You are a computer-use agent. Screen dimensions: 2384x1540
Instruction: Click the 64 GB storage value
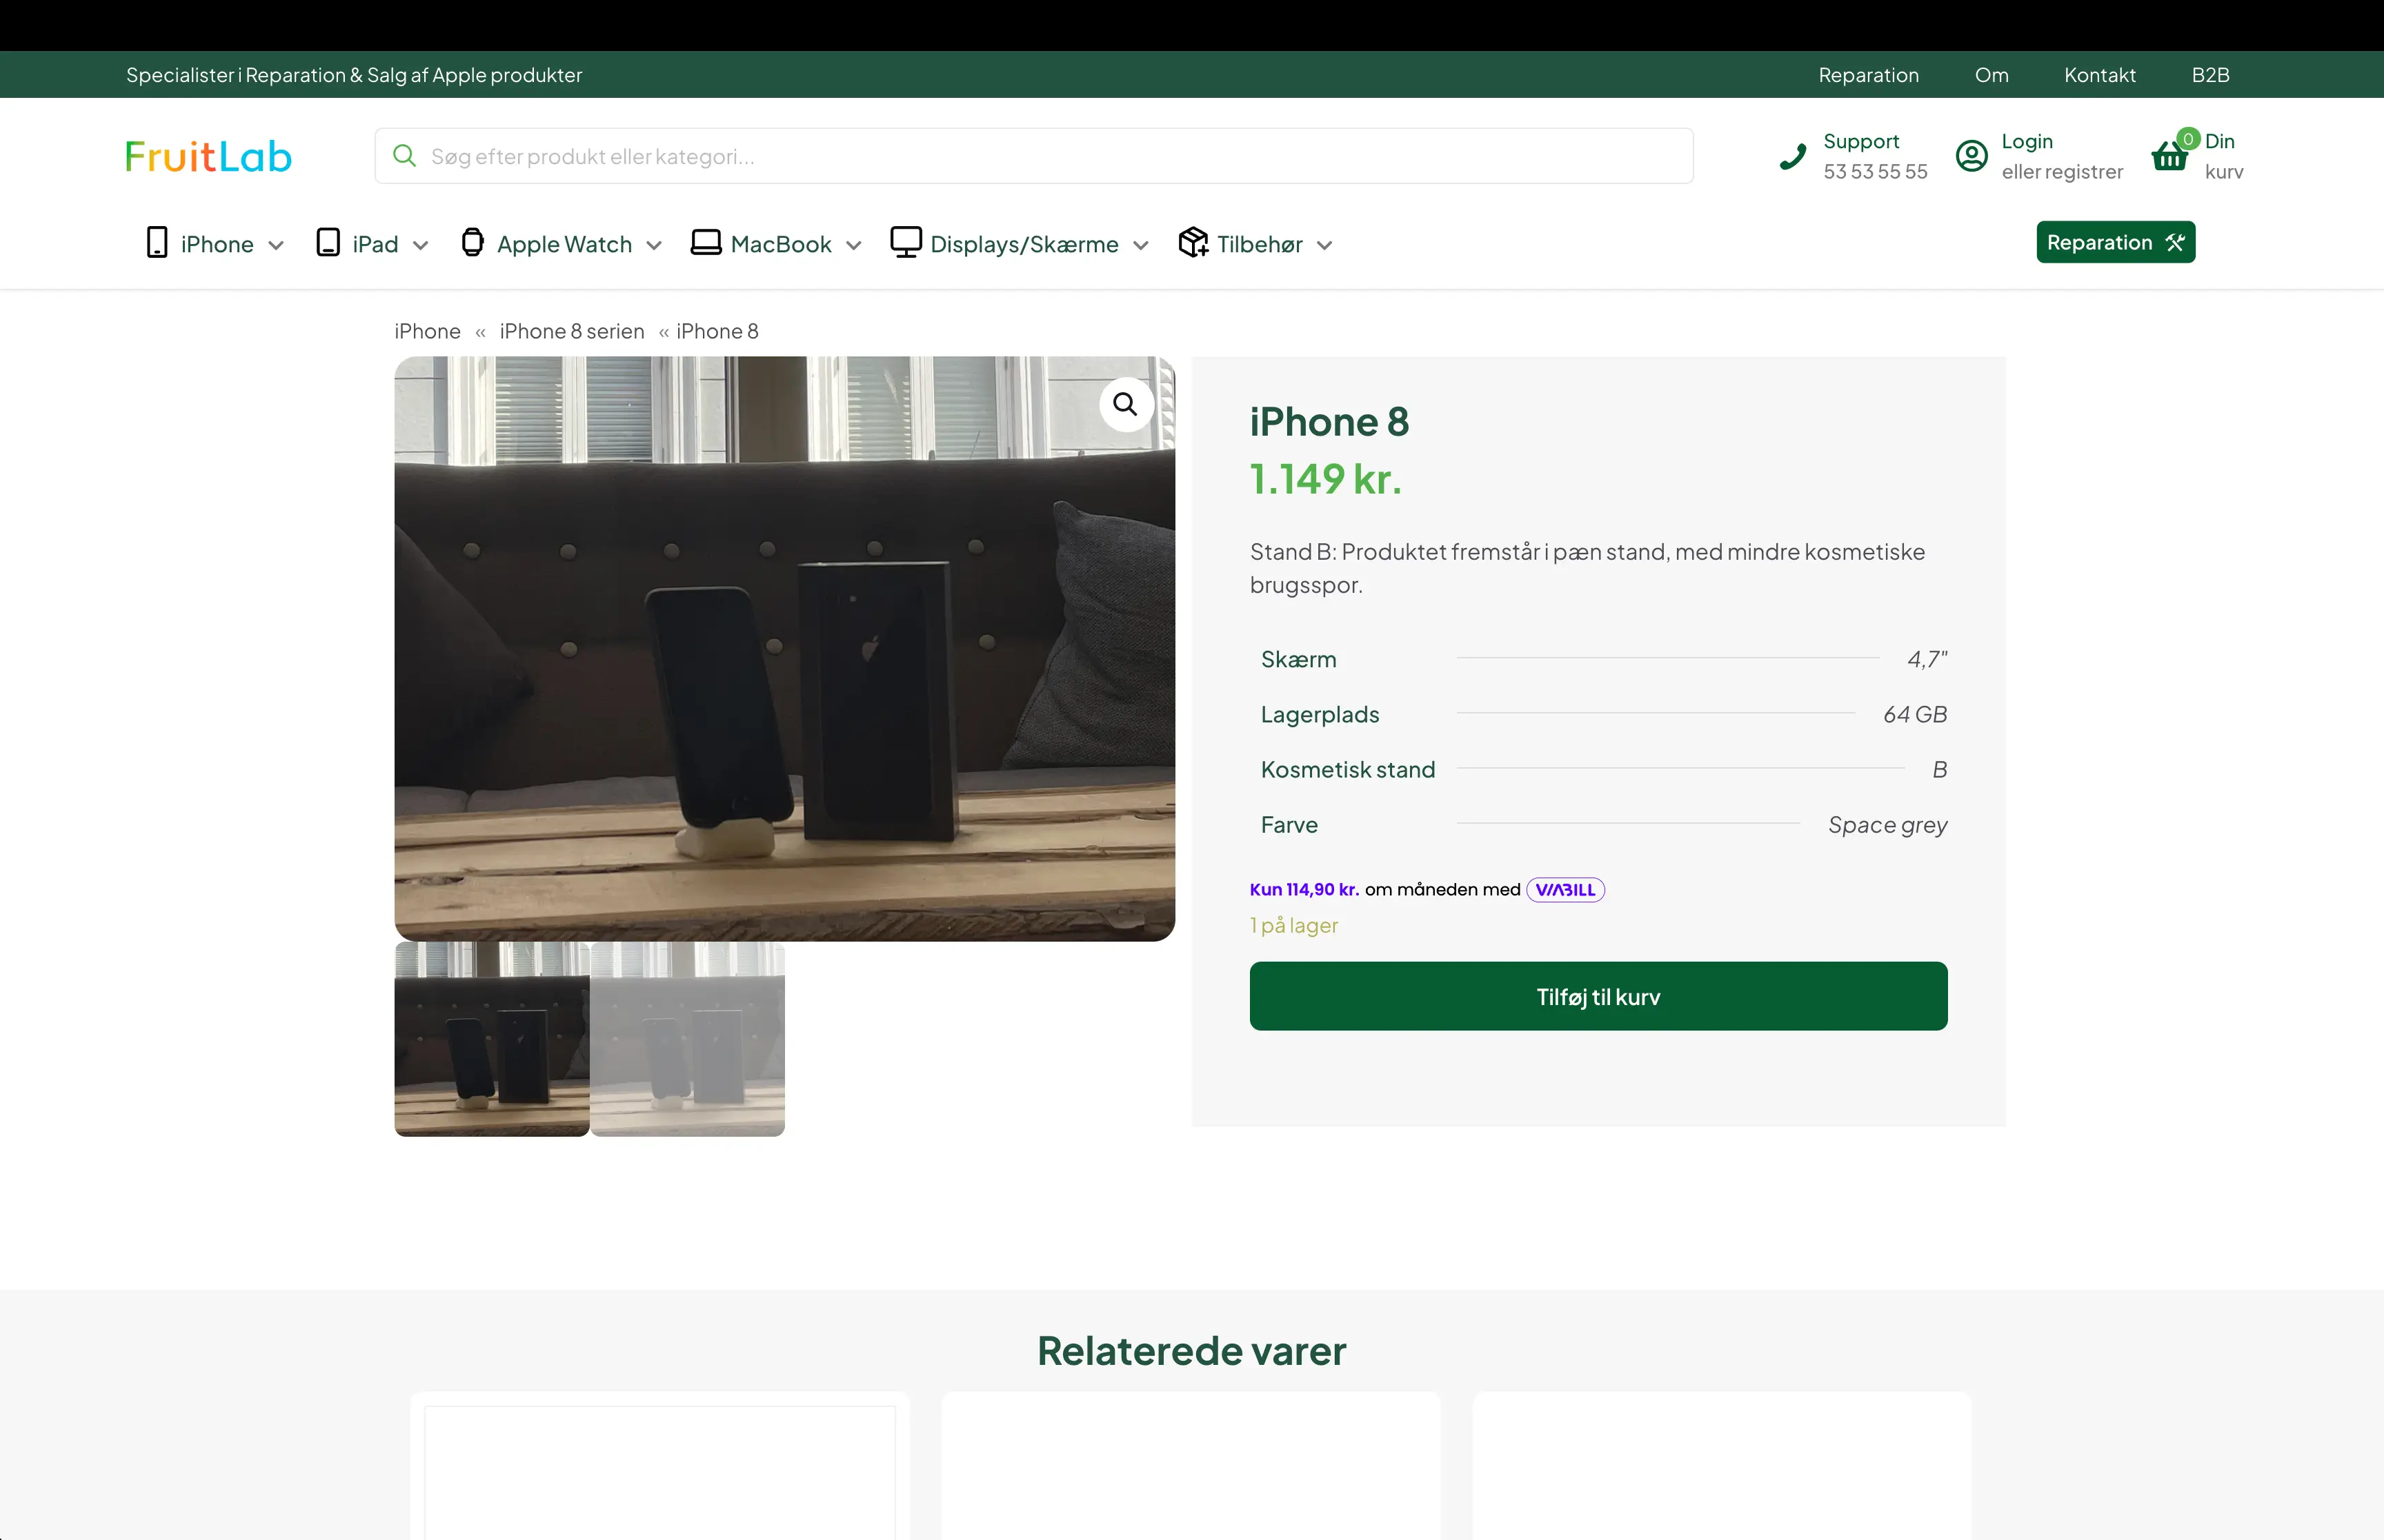click(x=1915, y=714)
